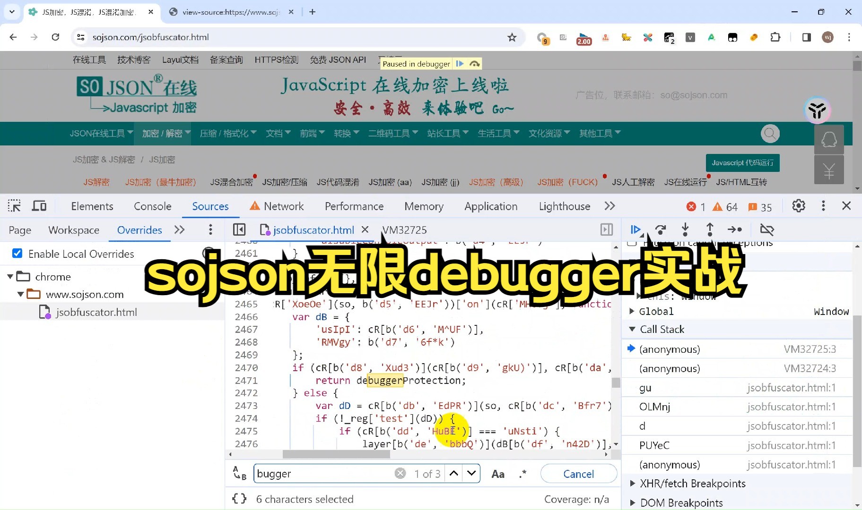View site information icon in address bar
The image size is (862, 510).
81,37
